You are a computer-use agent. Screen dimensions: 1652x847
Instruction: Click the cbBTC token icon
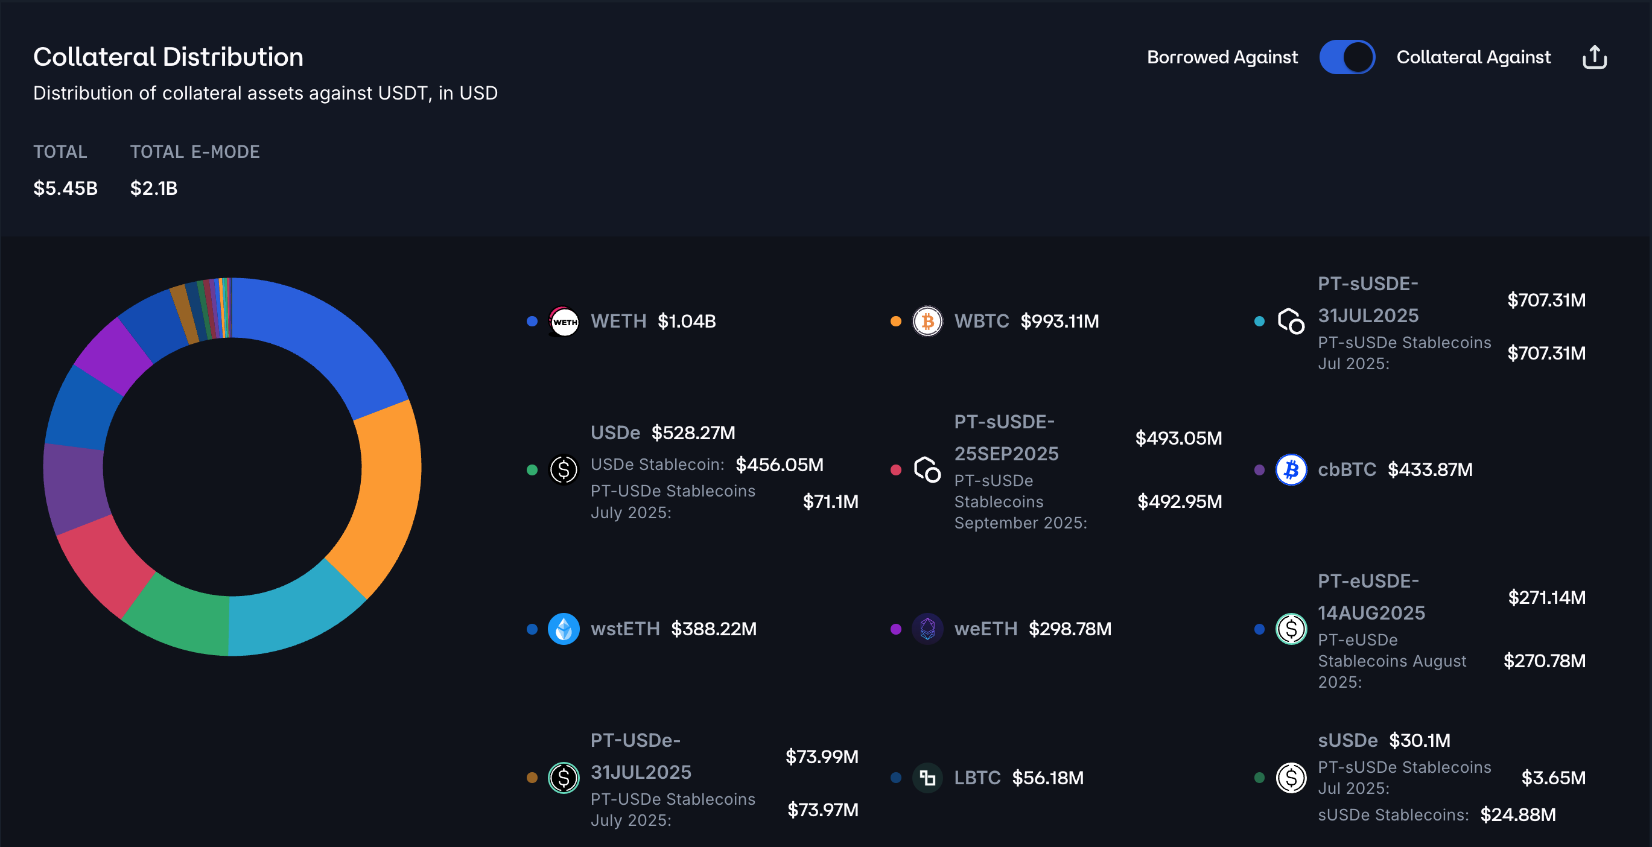[x=1291, y=470]
